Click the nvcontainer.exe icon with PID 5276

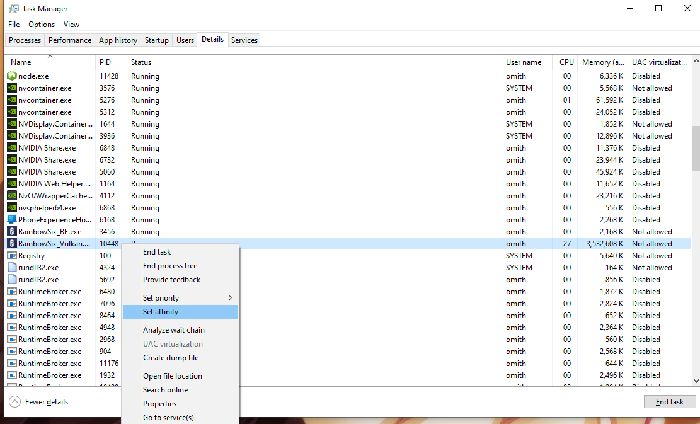[x=12, y=100]
